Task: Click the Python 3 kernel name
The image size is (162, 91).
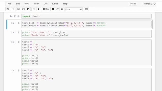Action: pyautogui.click(x=148, y=4)
